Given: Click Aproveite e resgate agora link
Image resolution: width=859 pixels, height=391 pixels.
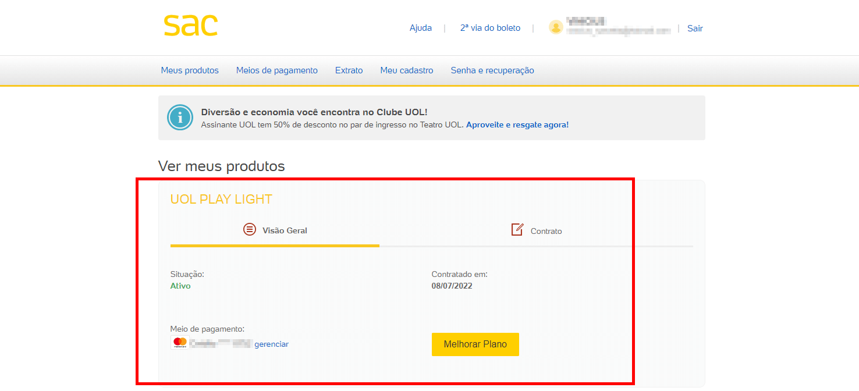Looking at the screenshot, I should 517,125.
